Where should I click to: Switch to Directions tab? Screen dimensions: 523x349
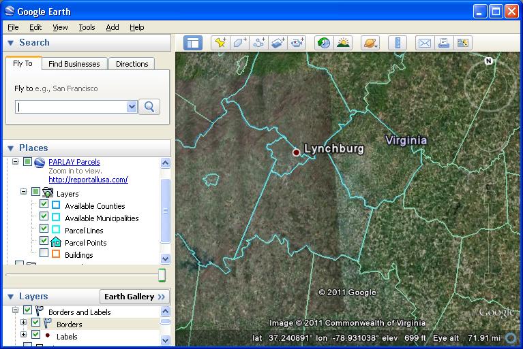132,64
